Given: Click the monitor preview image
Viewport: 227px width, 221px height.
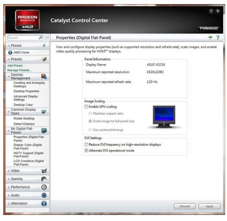Looking at the screenshot, I should coord(164,117).
